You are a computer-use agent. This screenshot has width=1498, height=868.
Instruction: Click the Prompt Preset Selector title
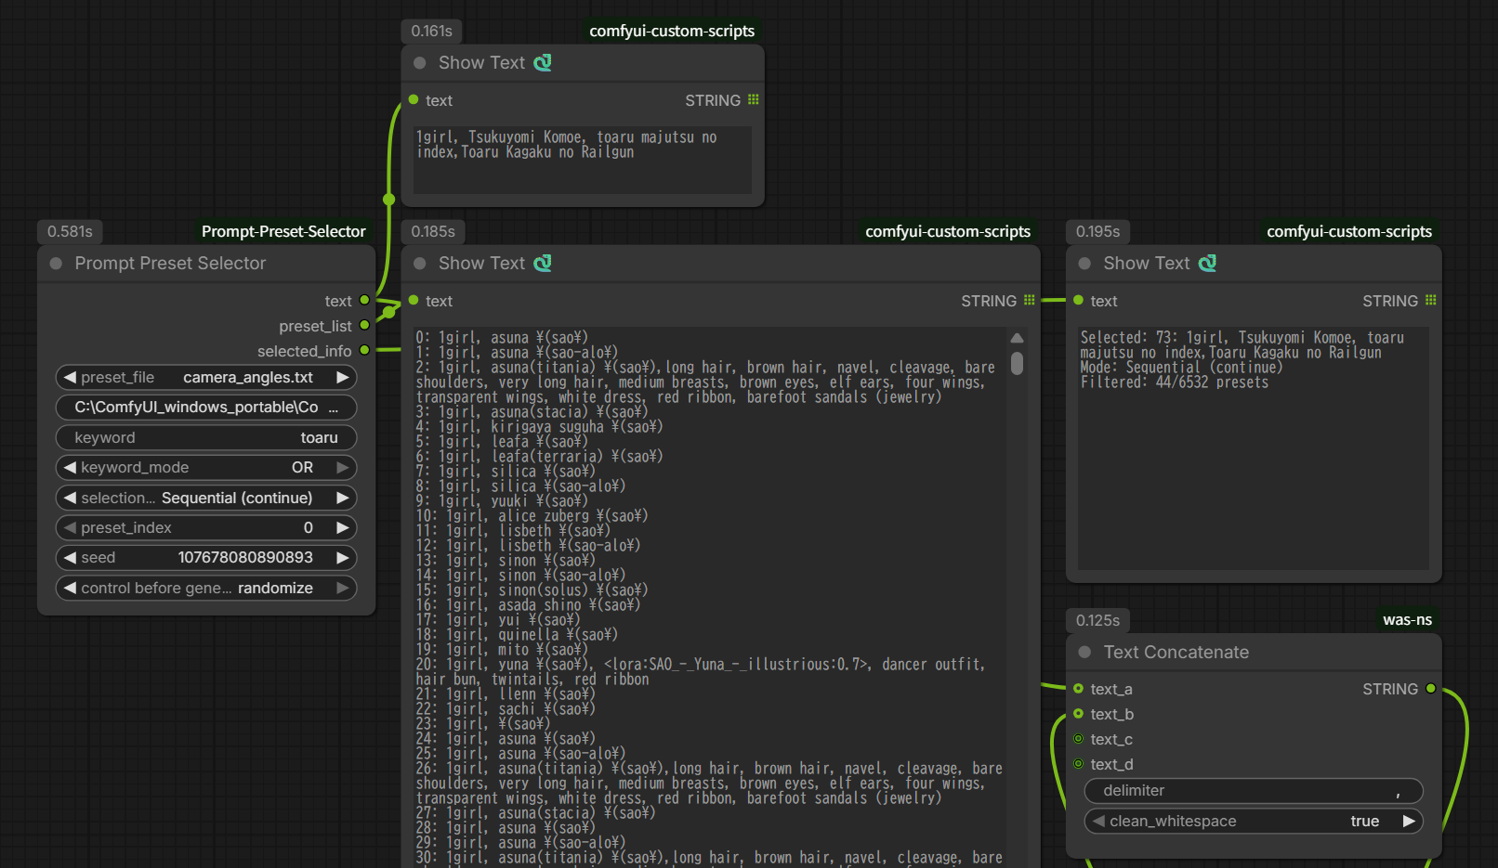pyautogui.click(x=170, y=264)
